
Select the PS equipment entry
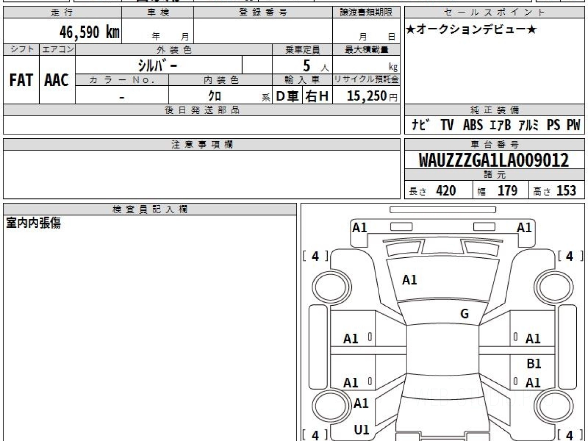click(553, 125)
